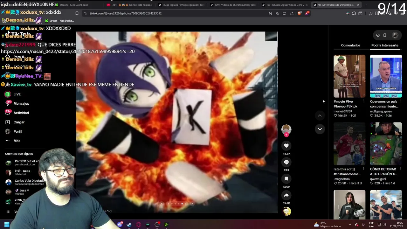
Task: Expand the Más menu in the sidebar
Action: pyautogui.click(x=13, y=141)
